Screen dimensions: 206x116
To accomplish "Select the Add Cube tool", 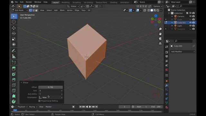I will 14,63.
